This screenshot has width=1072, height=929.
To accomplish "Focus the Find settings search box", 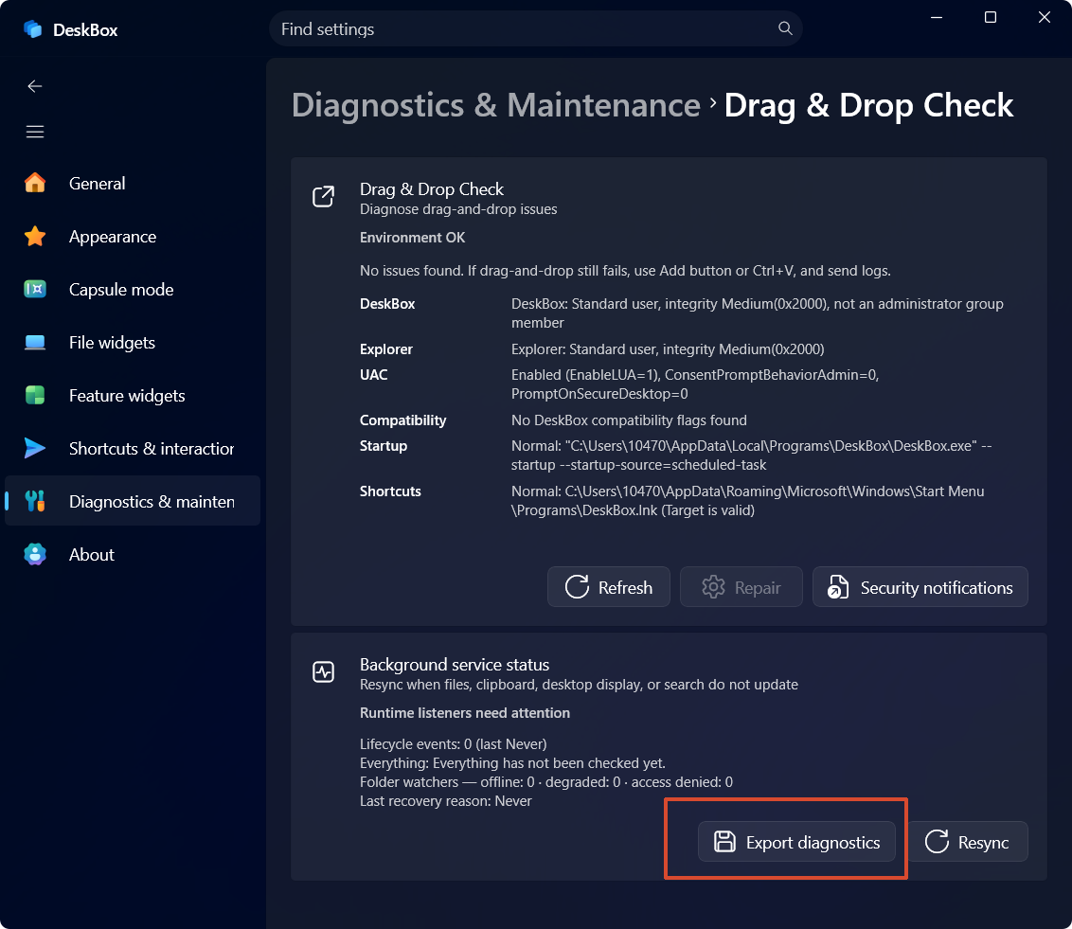I will (535, 28).
